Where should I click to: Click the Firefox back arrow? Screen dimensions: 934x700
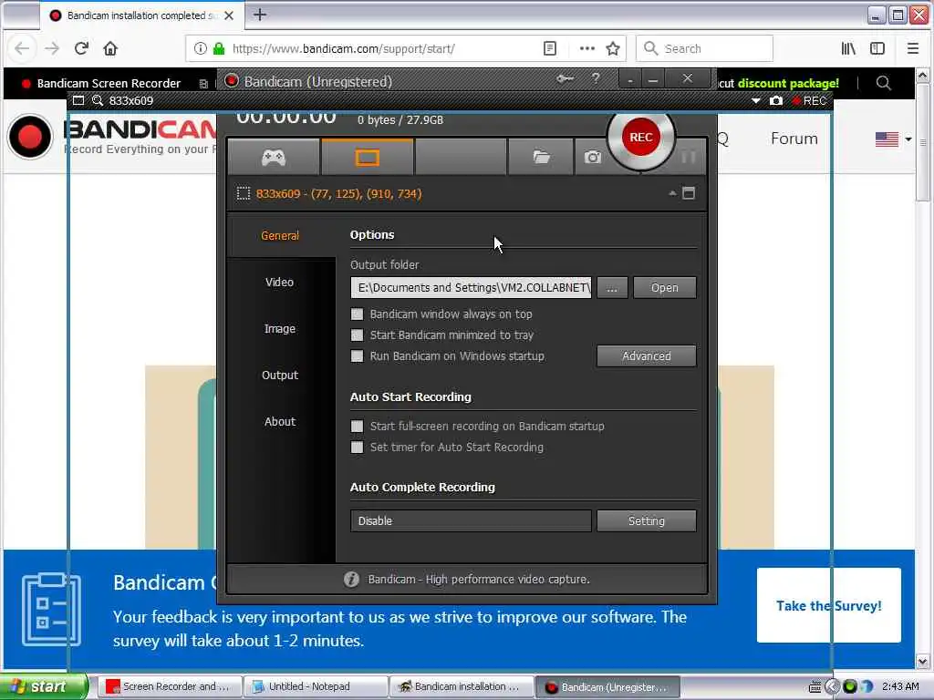click(22, 48)
